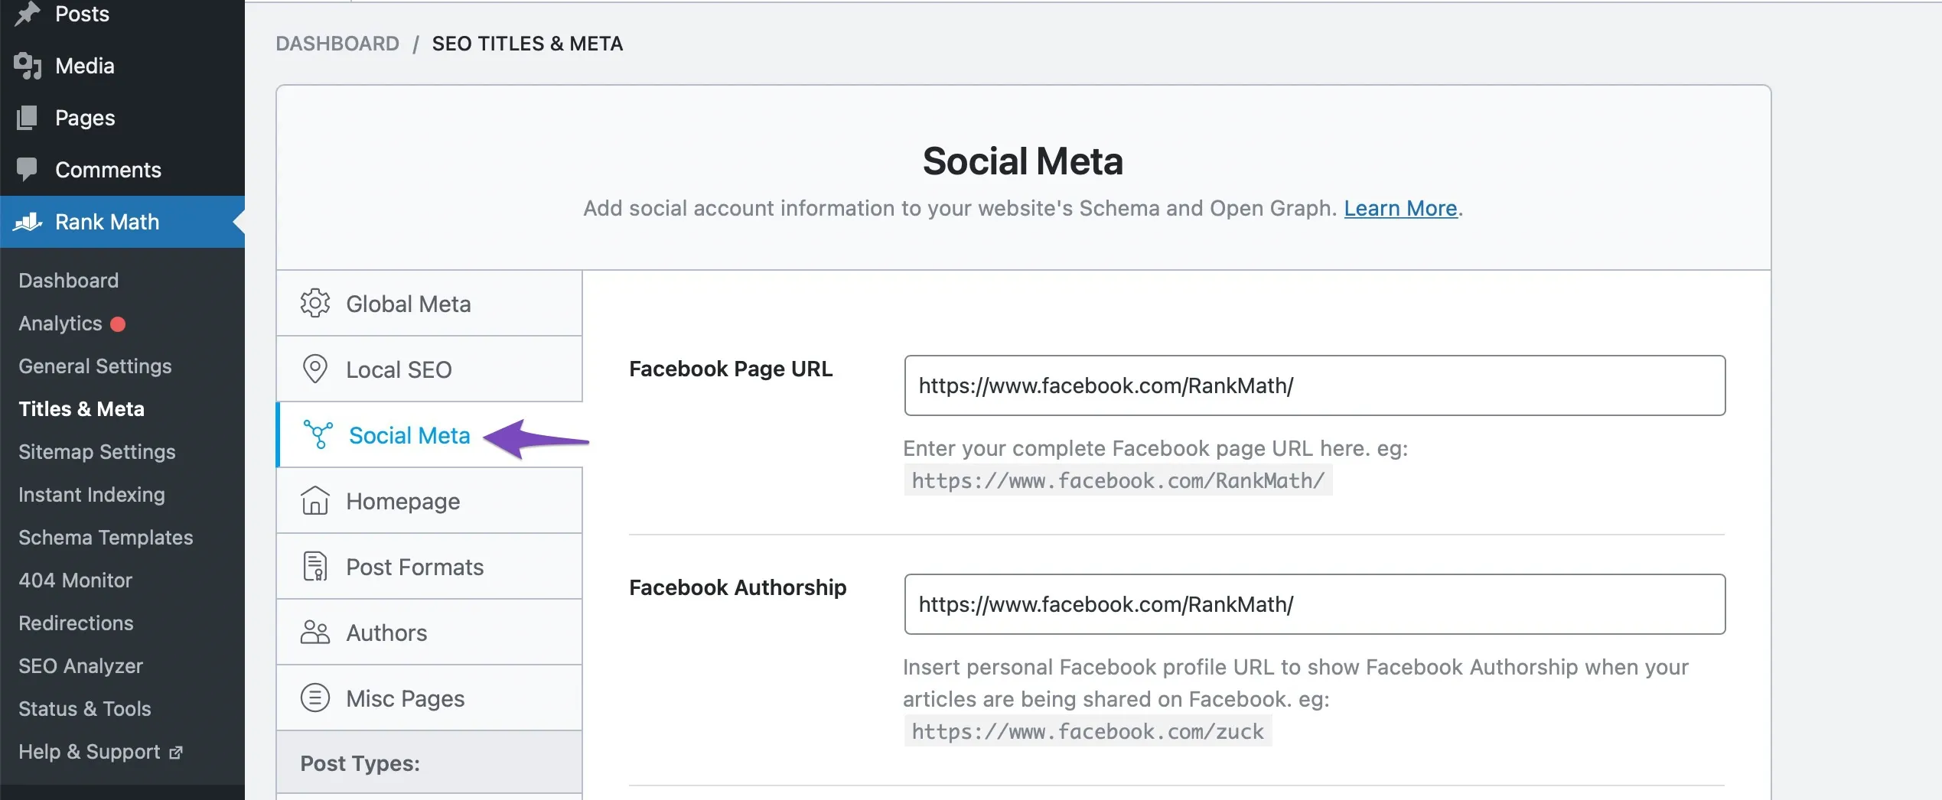The width and height of the screenshot is (1942, 800).
Task: Click the external link icon beside Help & Support
Action: click(176, 753)
